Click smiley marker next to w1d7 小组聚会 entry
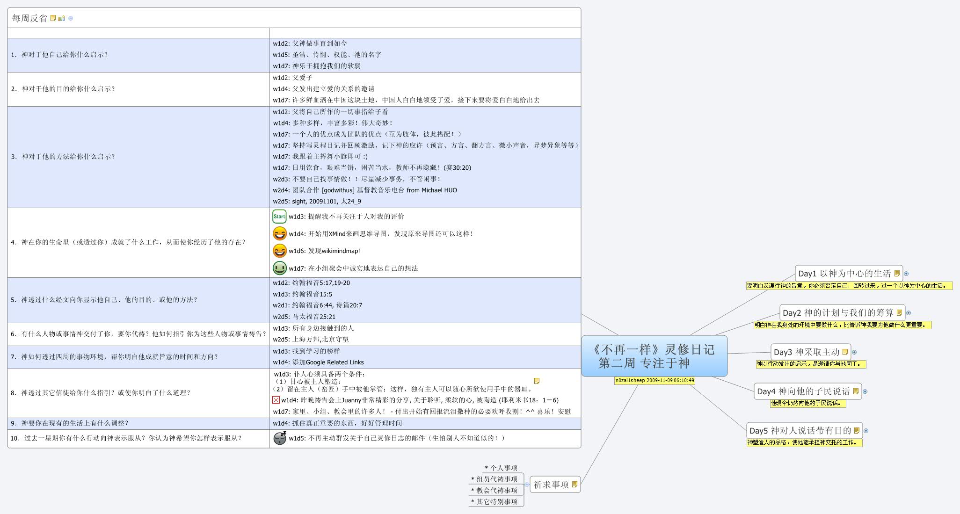The height and width of the screenshot is (514, 960). pyautogui.click(x=279, y=269)
